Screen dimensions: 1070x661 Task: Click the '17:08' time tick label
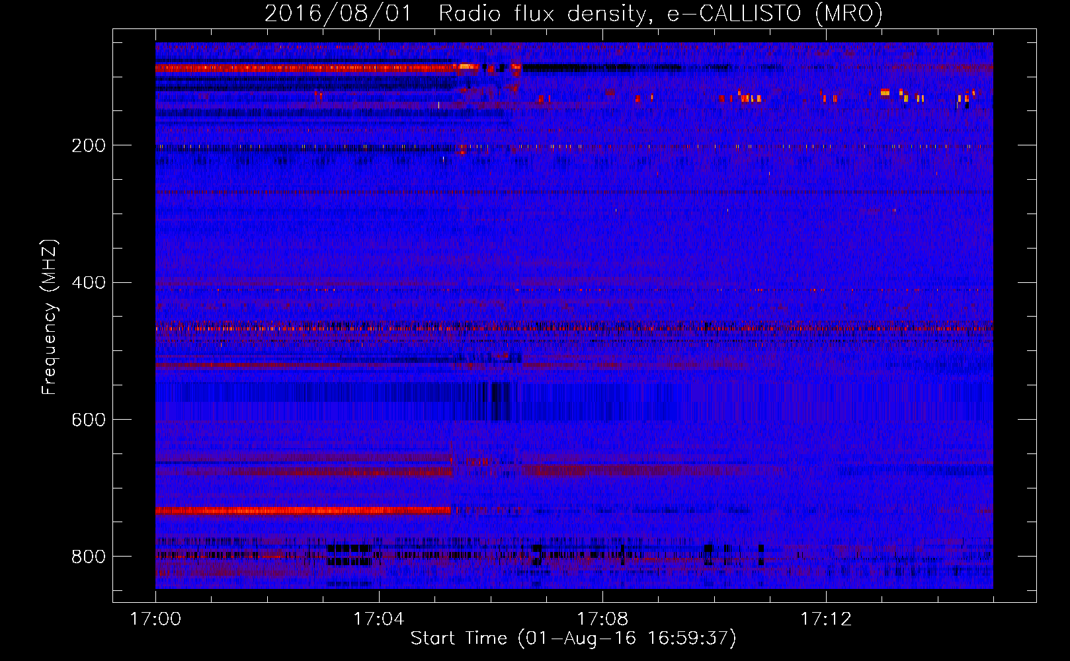click(x=602, y=619)
